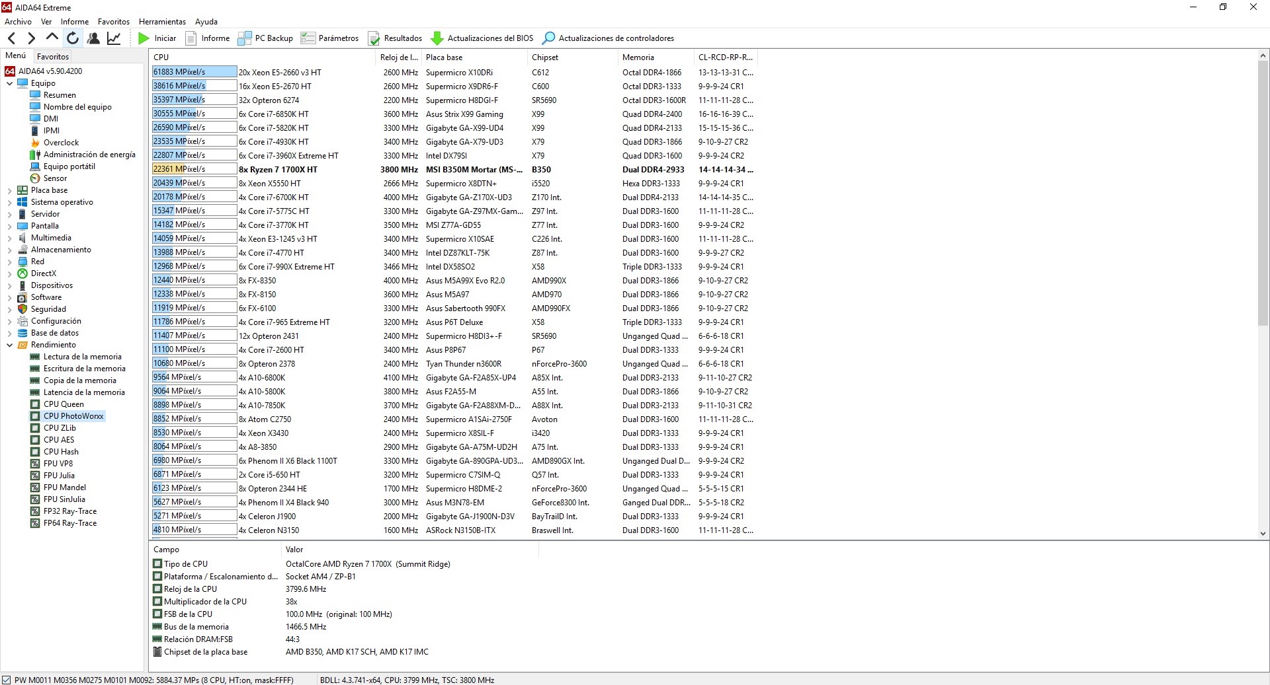1270x685 pixels.
Task: Expand the Almacenamiento tree node
Action: coord(9,250)
